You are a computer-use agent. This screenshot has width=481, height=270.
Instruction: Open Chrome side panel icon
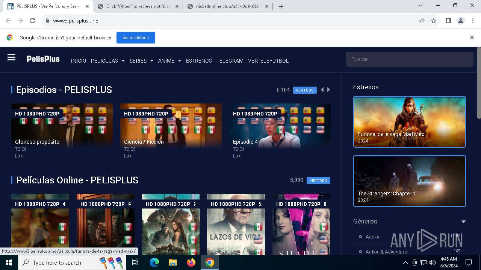pos(449,21)
